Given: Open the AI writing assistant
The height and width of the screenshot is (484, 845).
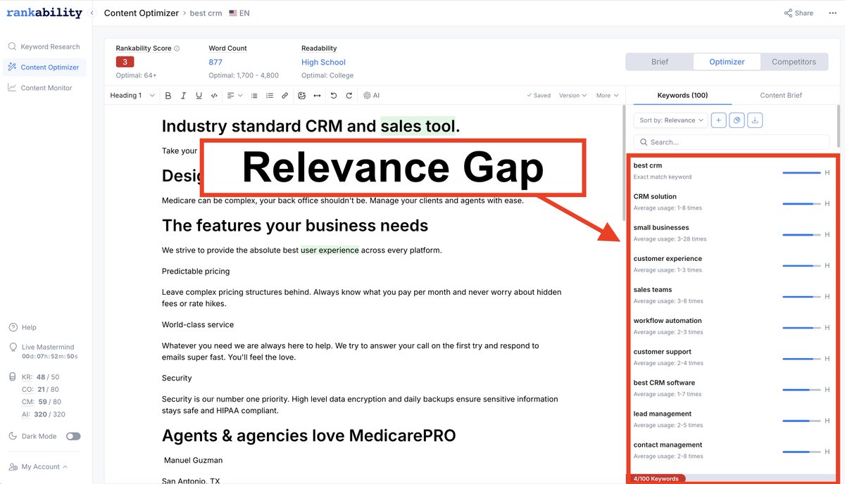Looking at the screenshot, I should (x=372, y=96).
